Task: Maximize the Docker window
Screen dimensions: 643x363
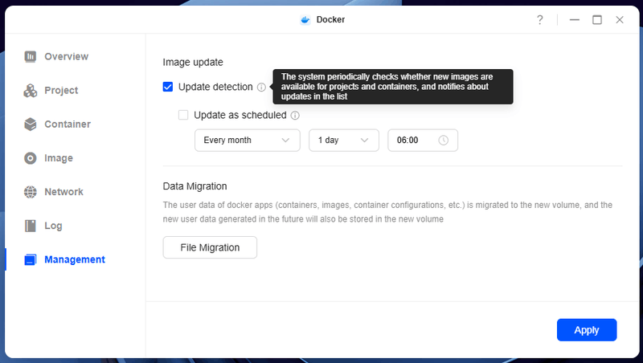Action: (597, 19)
